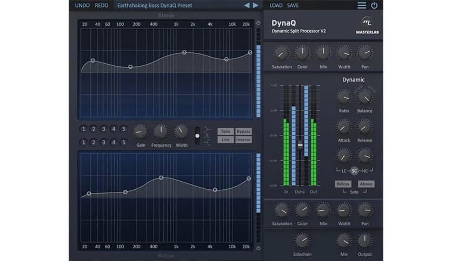Select band 3 in top row
The width and height of the screenshot is (452, 261).
click(103, 129)
